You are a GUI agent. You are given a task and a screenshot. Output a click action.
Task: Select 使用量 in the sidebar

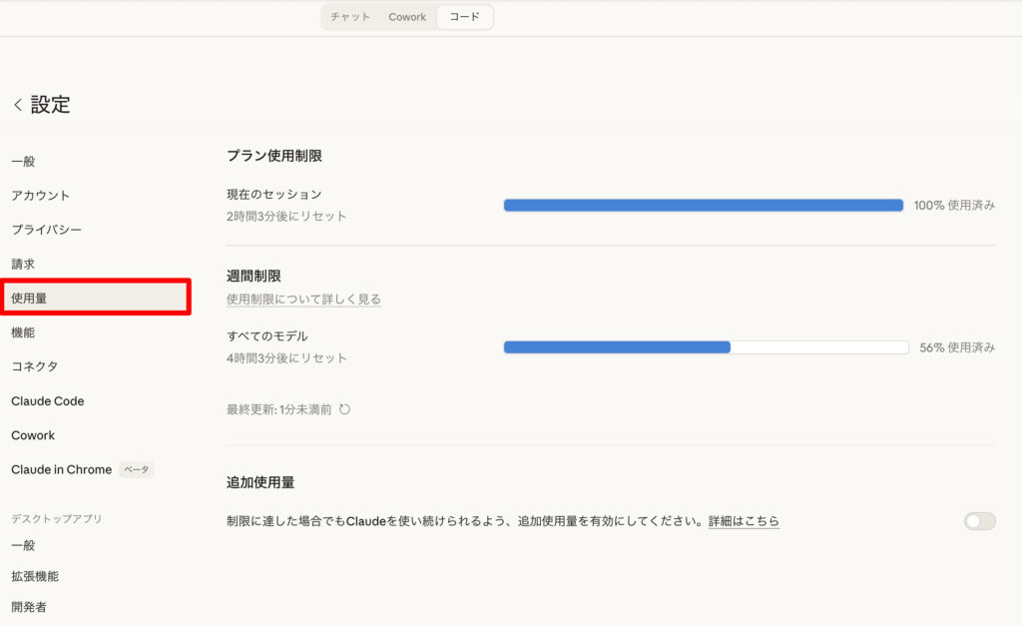30,298
